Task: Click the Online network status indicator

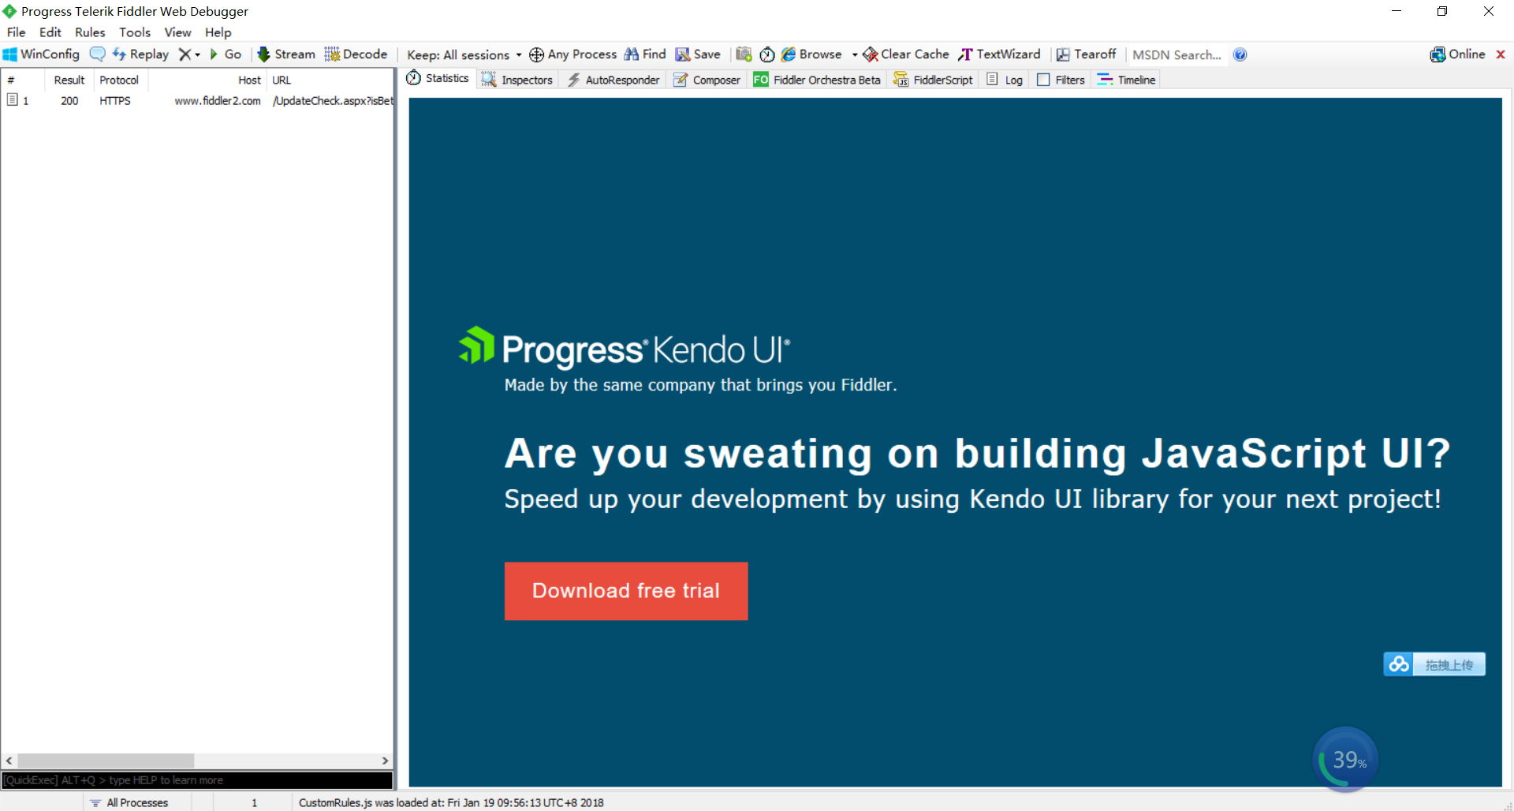Action: pyautogui.click(x=1458, y=54)
